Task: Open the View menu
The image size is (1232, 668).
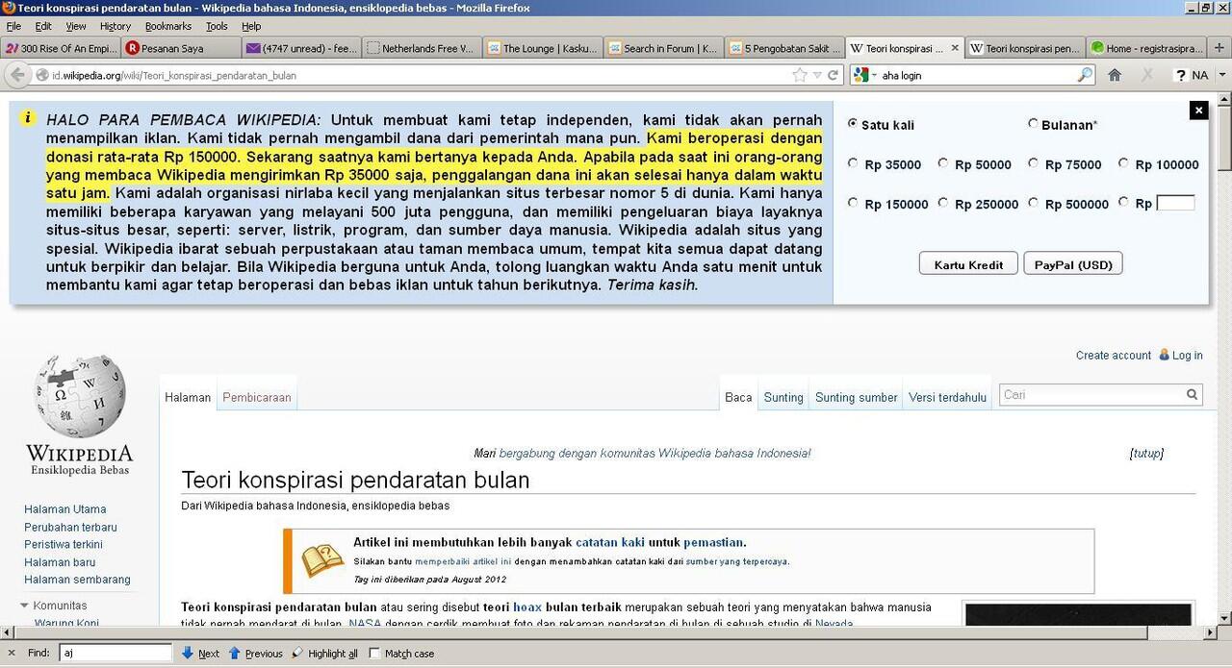Action: [76, 26]
